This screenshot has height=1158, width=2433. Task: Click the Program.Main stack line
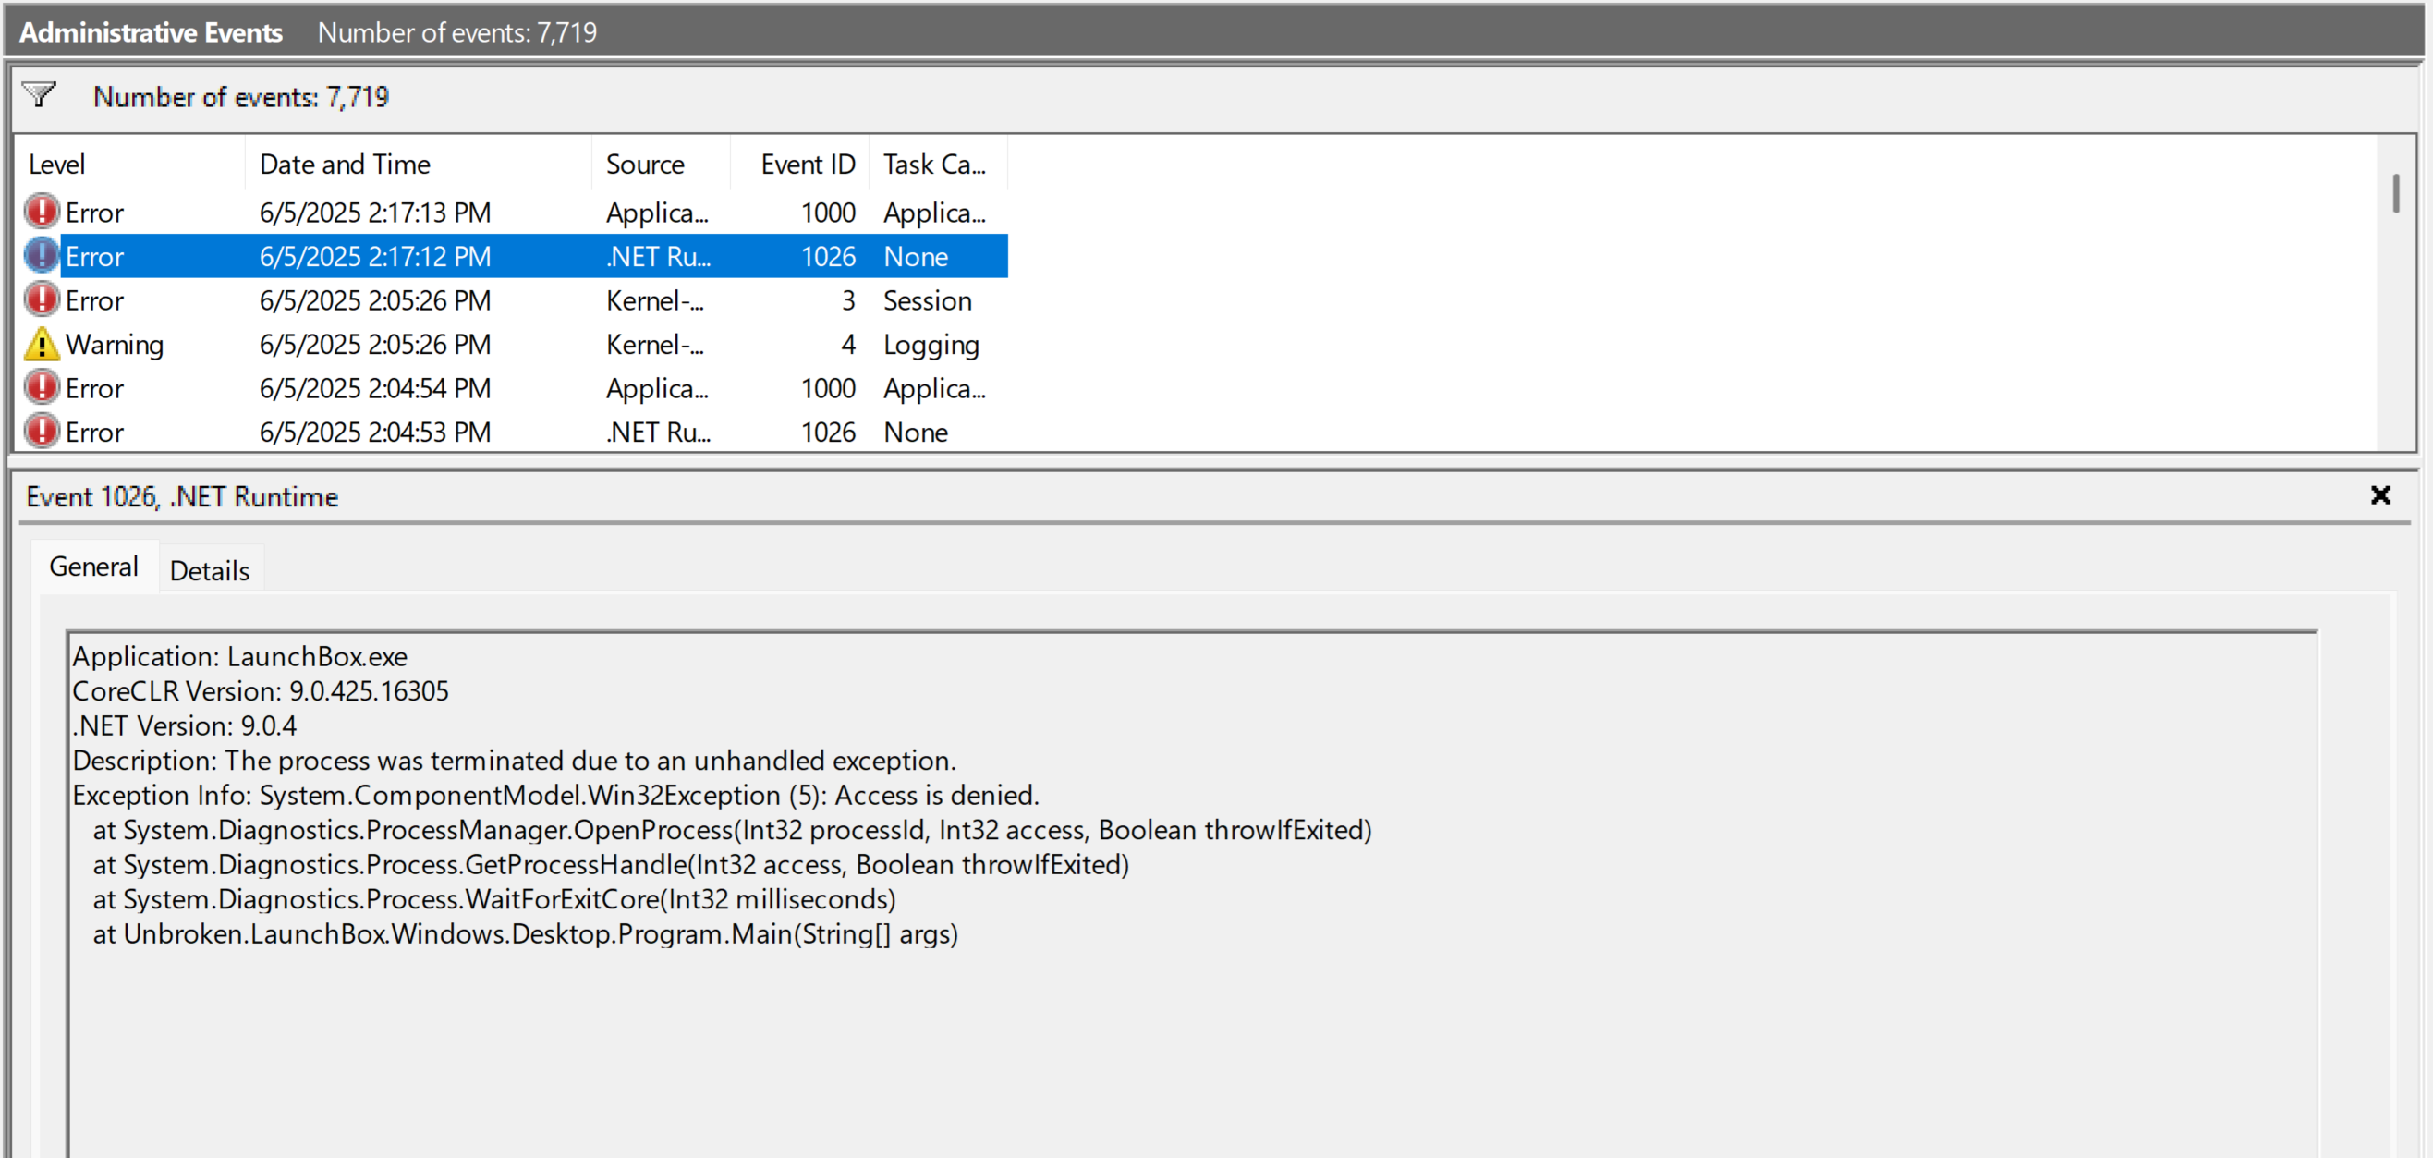click(x=525, y=934)
